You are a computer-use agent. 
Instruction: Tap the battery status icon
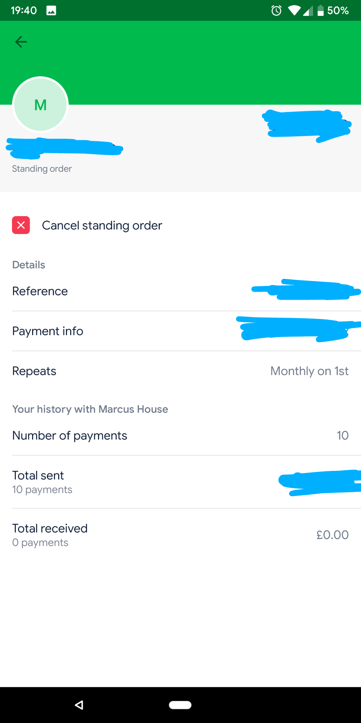(x=320, y=11)
